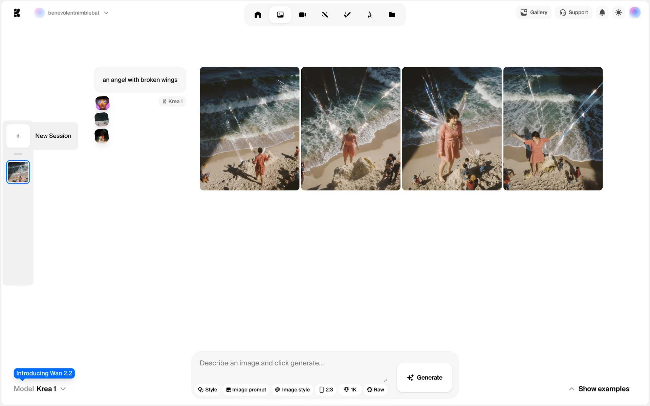Image resolution: width=650 pixels, height=406 pixels.
Task: Toggle the light/dark theme sun icon
Action: click(x=618, y=13)
